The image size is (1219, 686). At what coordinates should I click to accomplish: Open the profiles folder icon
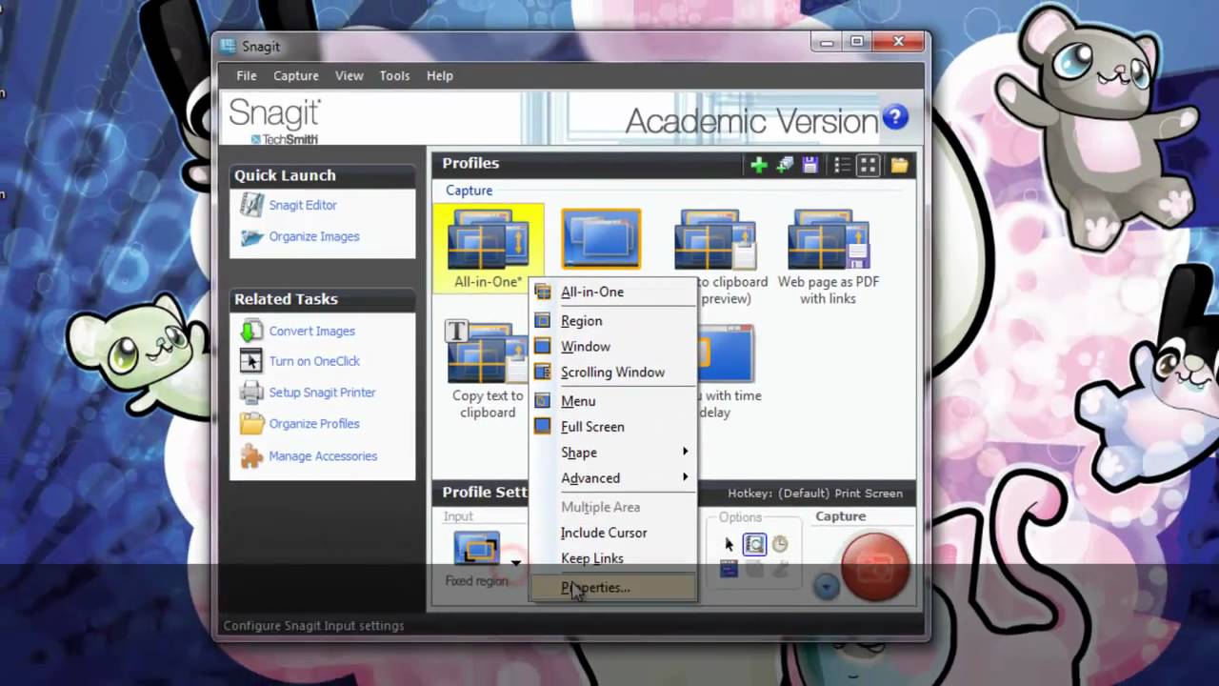click(x=900, y=165)
